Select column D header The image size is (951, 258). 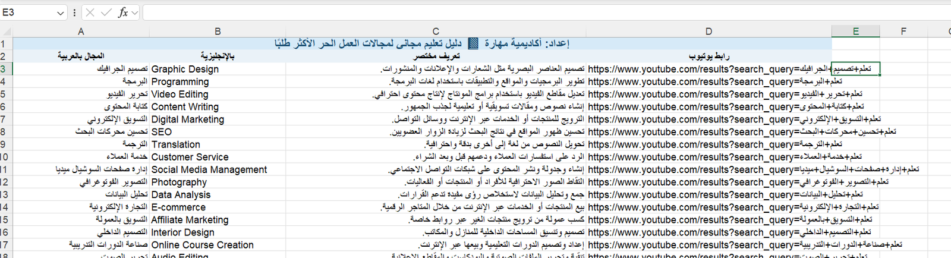(708, 32)
